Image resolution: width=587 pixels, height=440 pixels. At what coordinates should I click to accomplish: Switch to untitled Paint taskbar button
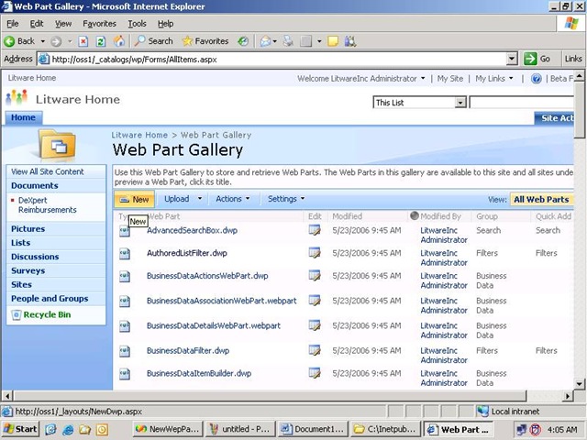pyautogui.click(x=240, y=429)
